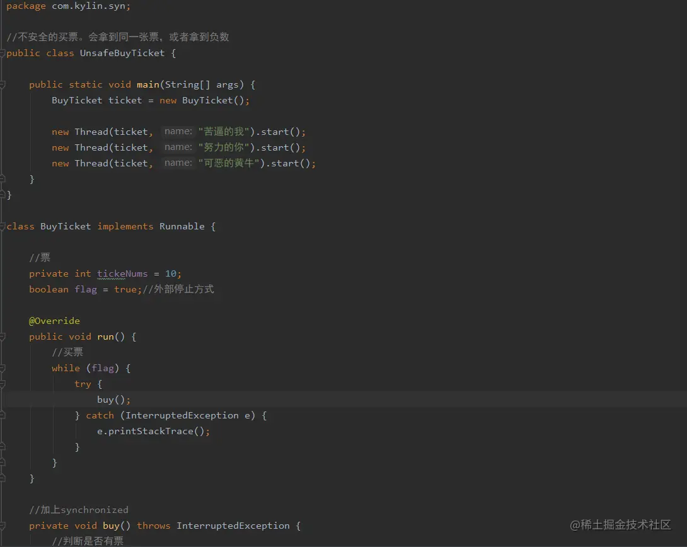This screenshot has width=687, height=547.
Task: Click 'throws' keyword in buy() declaration
Action: coord(153,526)
